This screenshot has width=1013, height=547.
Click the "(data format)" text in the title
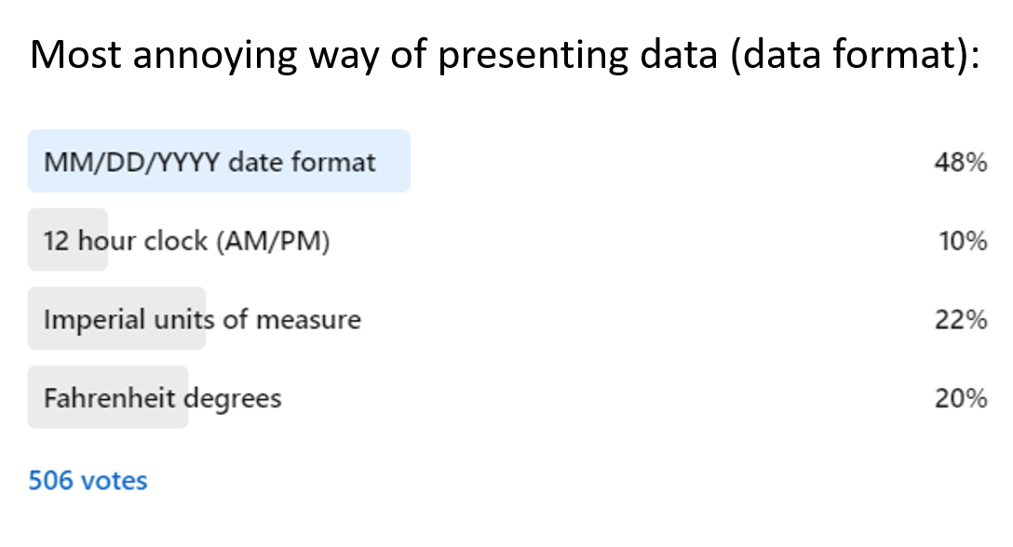(854, 57)
